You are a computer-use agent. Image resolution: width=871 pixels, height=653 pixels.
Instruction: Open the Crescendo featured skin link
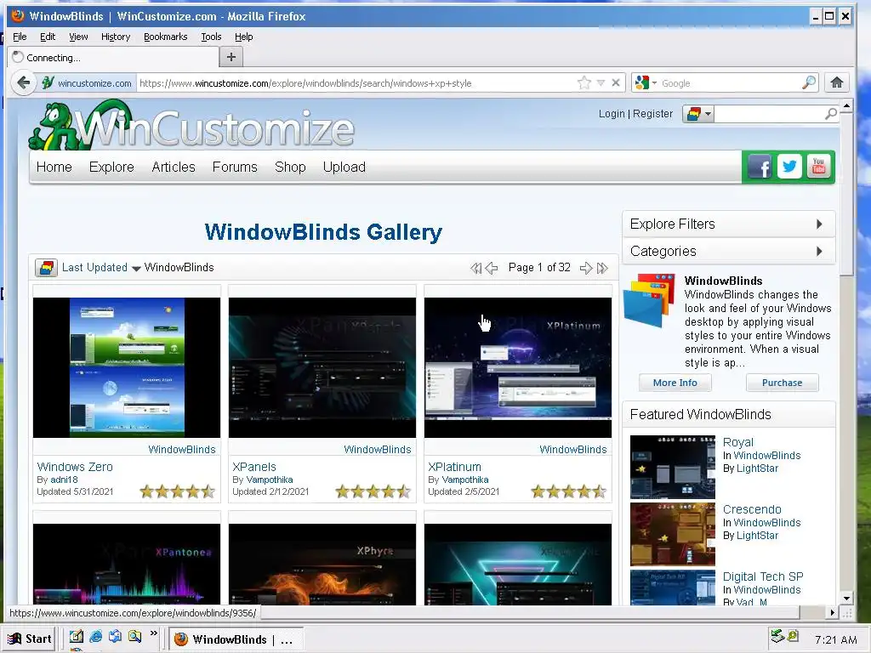(752, 510)
